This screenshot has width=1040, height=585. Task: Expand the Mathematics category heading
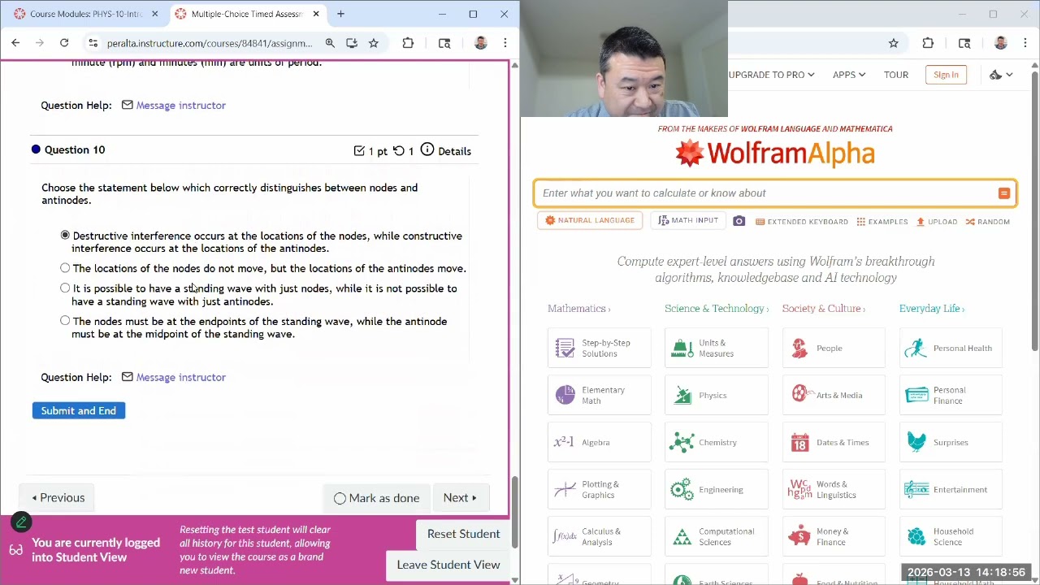579,309
